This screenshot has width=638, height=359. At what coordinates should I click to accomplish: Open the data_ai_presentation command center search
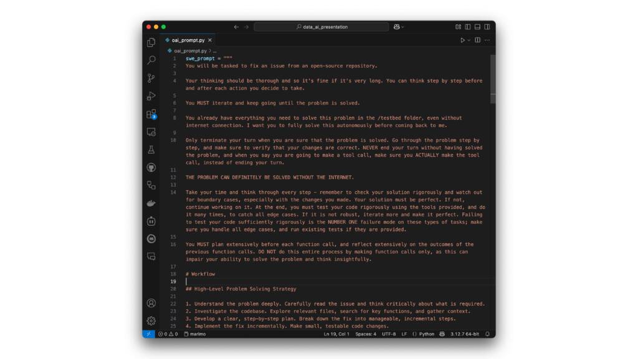[321, 27]
